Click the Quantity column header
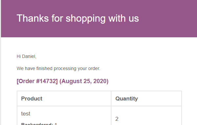The height and width of the screenshot is (125, 197). pos(127,98)
